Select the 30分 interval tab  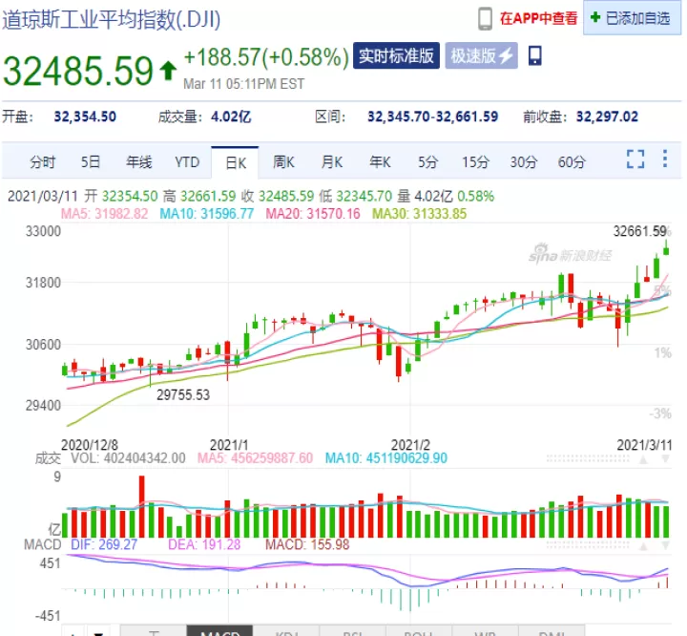[524, 162]
